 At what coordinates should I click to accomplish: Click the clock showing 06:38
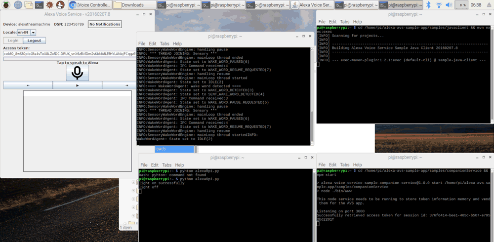click(x=476, y=5)
